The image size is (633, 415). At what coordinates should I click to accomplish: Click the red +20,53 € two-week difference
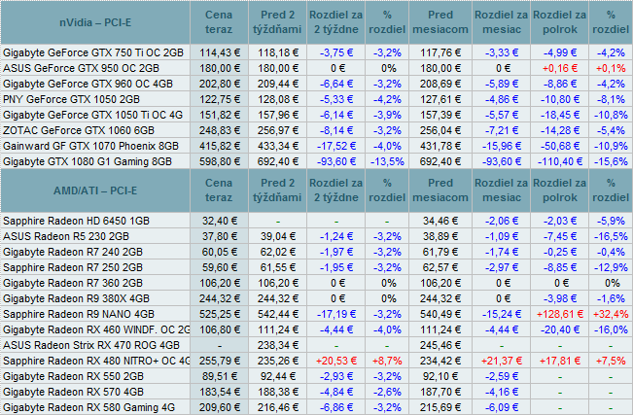tap(336, 361)
